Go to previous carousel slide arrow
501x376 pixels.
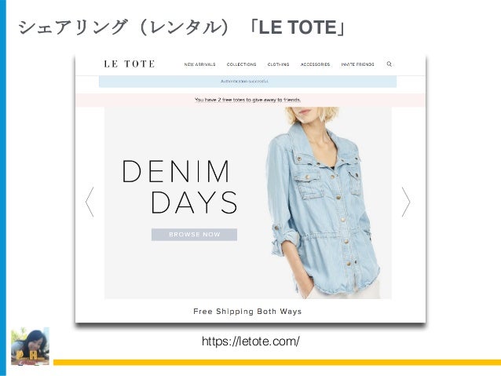tap(90, 202)
